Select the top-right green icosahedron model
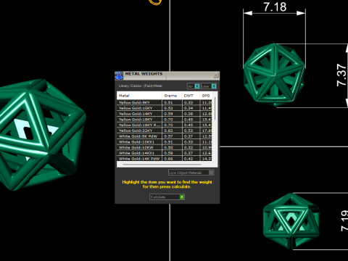The image size is (348, 261). coord(274,75)
